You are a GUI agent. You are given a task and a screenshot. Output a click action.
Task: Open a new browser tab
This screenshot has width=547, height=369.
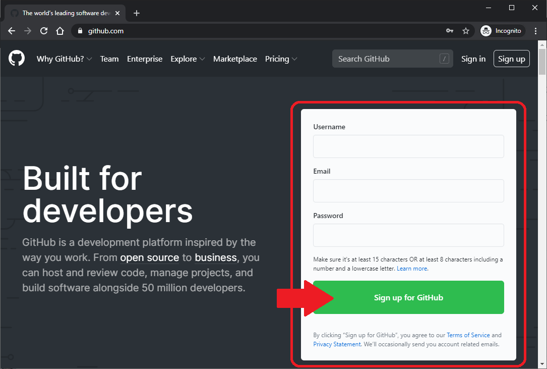[136, 13]
